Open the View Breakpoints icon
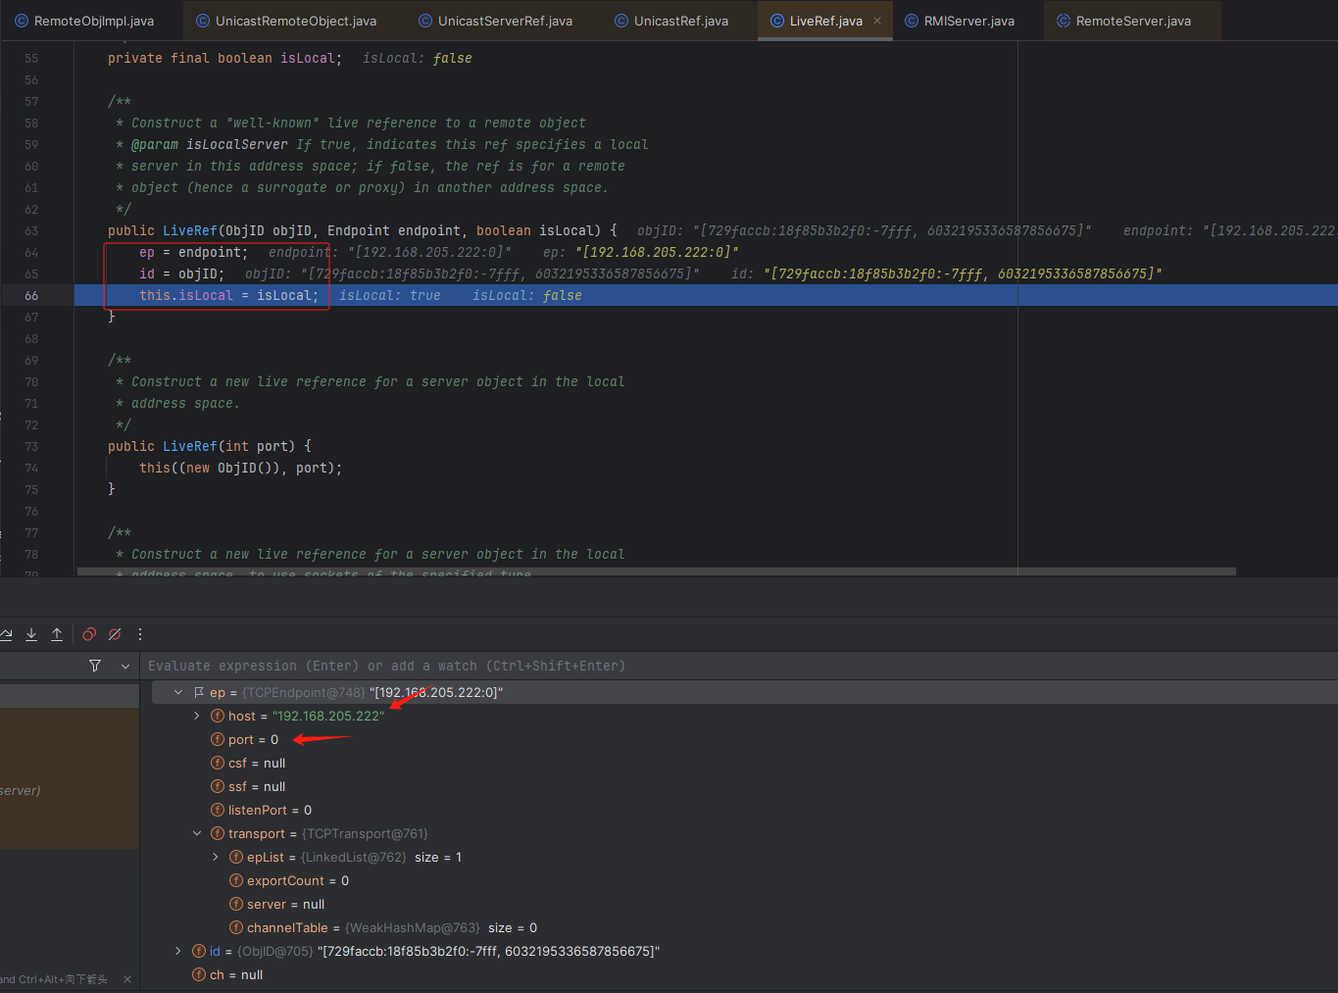1338x993 pixels. [89, 634]
